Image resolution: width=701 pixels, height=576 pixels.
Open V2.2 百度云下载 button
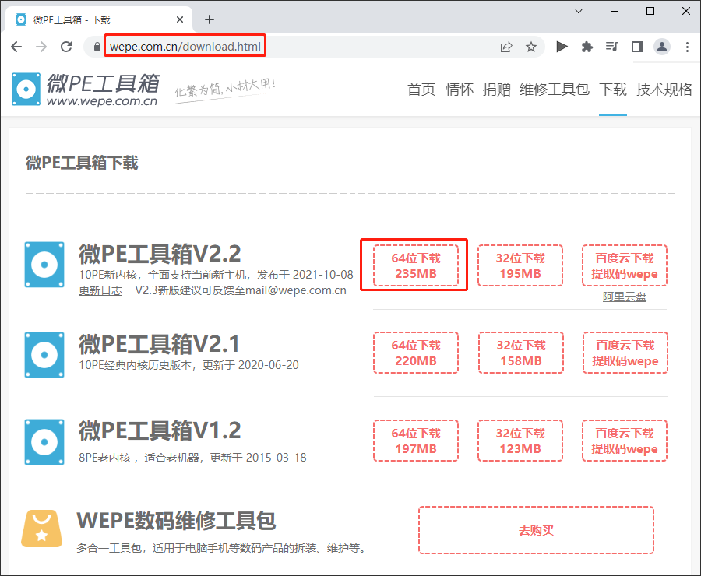625,265
